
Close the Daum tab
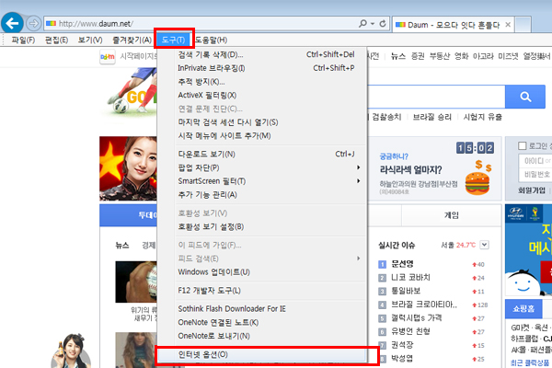tap(508, 25)
